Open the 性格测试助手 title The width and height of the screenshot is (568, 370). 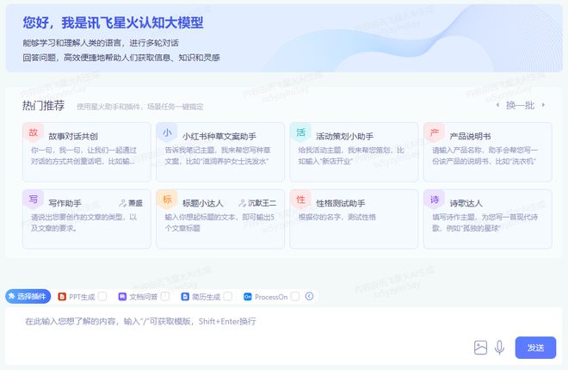[341, 203]
